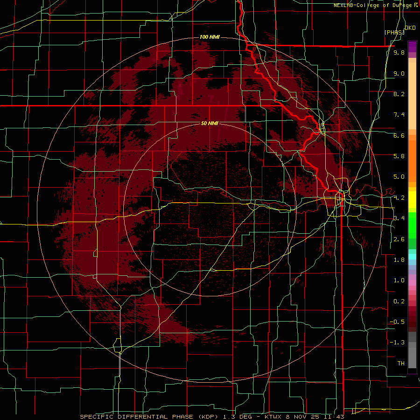Screen dimensions: 420x420
Task: Click the 3.4 scale value
Action: tap(399, 218)
